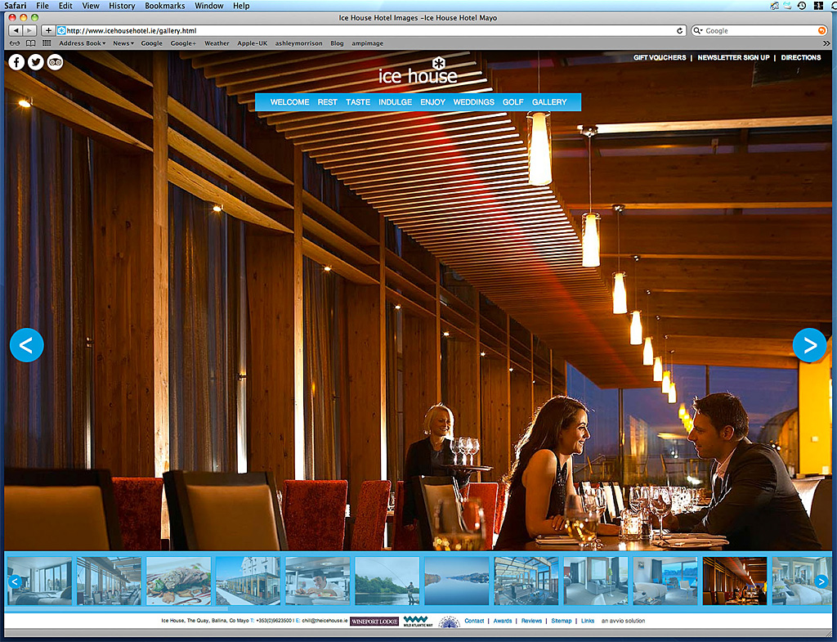Screen dimensions: 837x642
Task: Open the Twitter icon
Action: pyautogui.click(x=36, y=61)
